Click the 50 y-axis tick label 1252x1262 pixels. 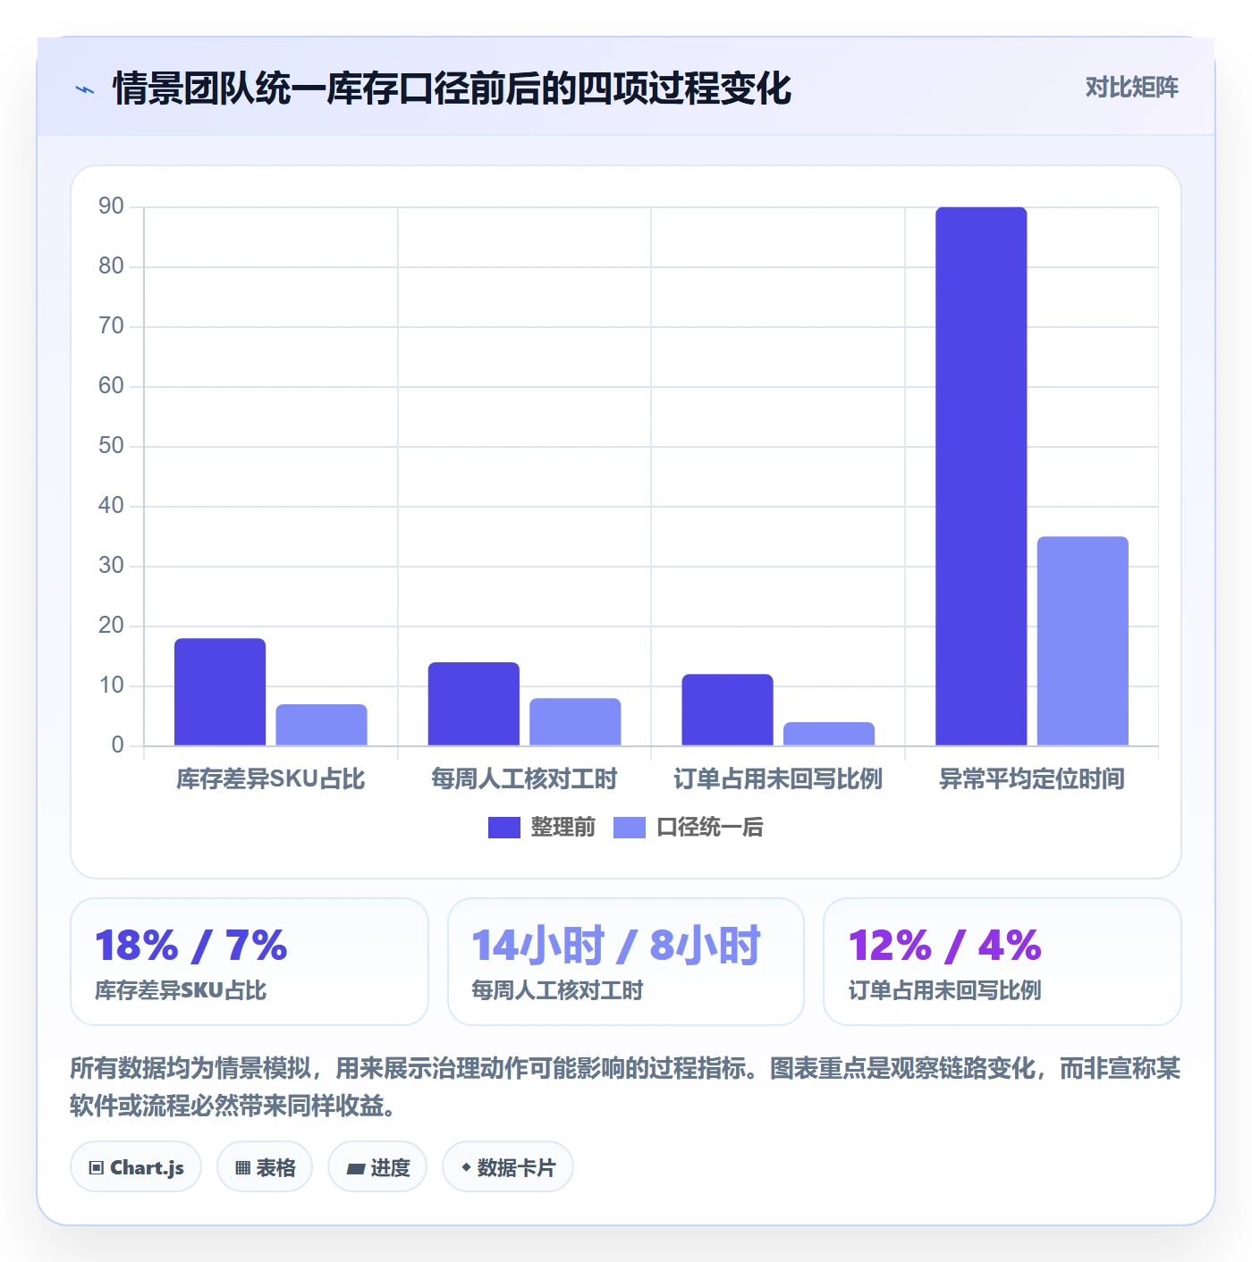111,446
